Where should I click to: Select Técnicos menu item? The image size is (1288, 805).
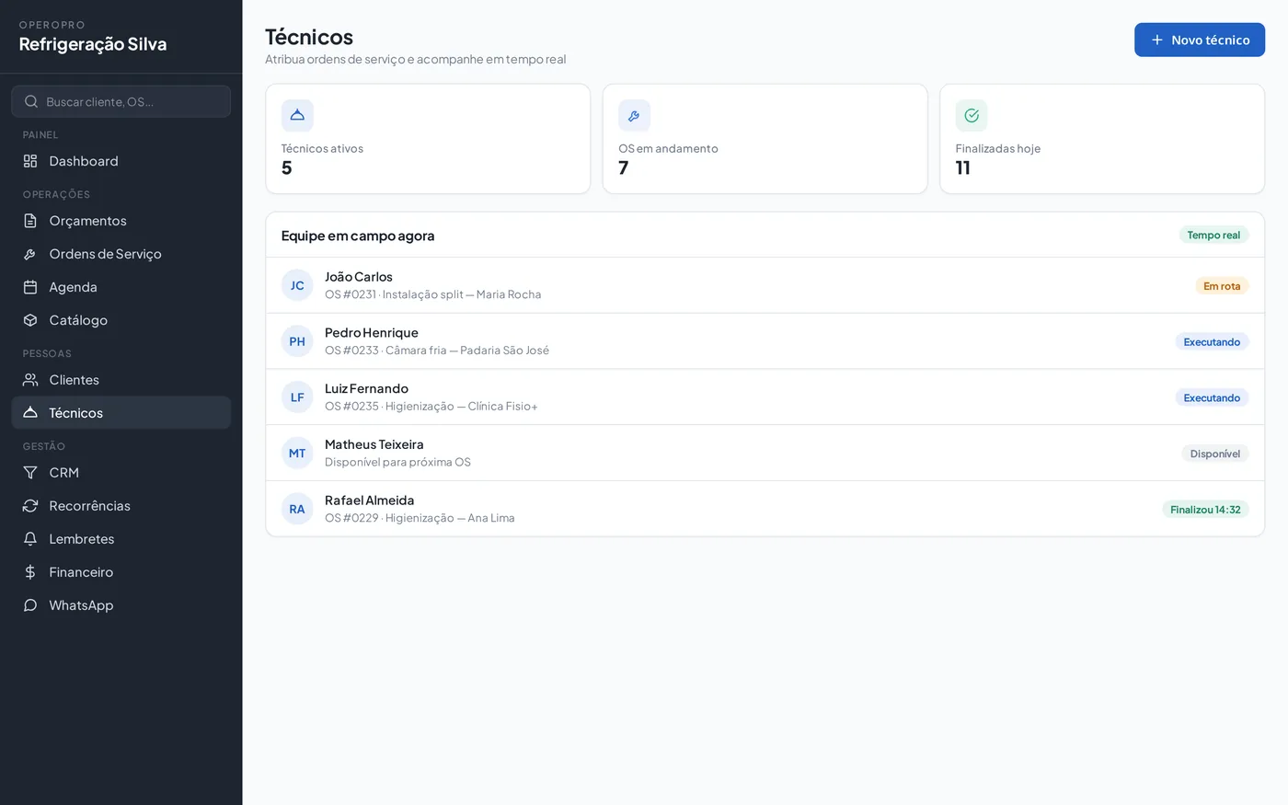(121, 413)
